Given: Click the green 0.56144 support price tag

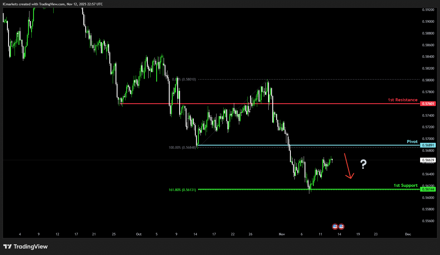Looking at the screenshot, I should (x=428, y=189).
